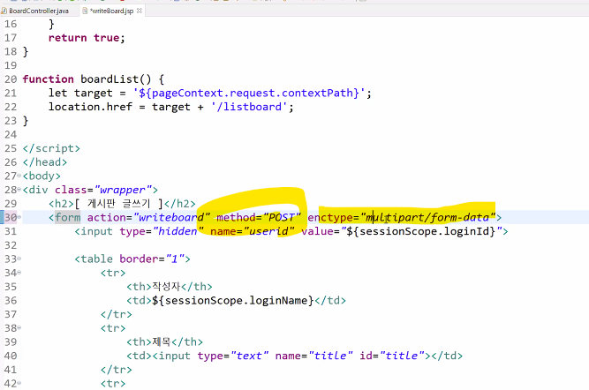Click line number 32 in the gutter
This screenshot has height=390, width=589.
tap(11, 245)
